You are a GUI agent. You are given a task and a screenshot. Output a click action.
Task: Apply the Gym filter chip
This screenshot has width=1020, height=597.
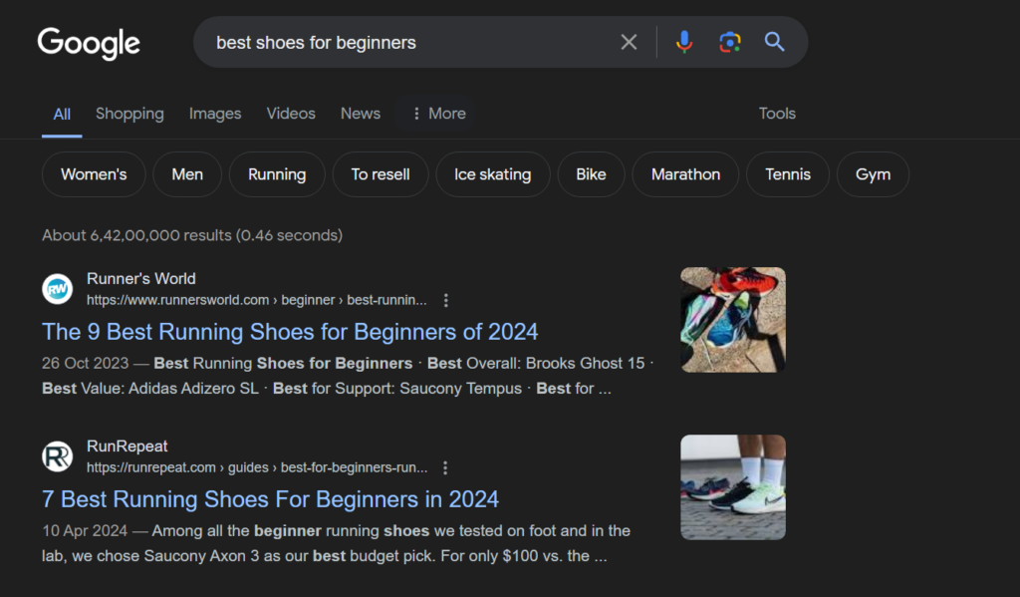[873, 174]
